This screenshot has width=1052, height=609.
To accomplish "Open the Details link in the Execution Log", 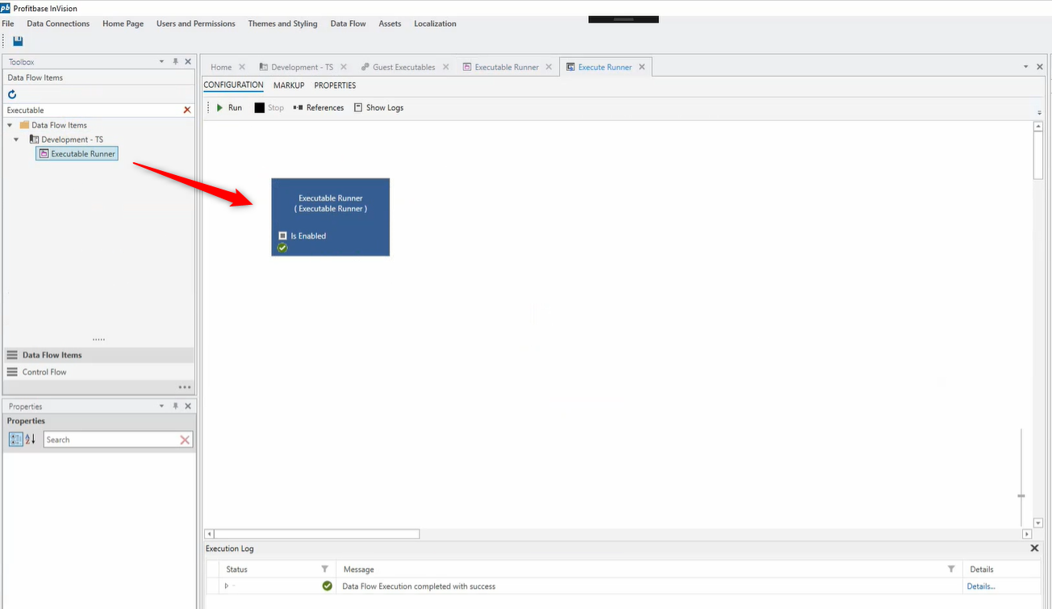I will point(981,586).
